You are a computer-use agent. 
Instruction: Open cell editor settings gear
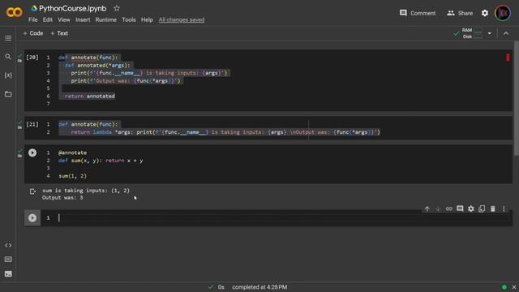[x=470, y=209]
